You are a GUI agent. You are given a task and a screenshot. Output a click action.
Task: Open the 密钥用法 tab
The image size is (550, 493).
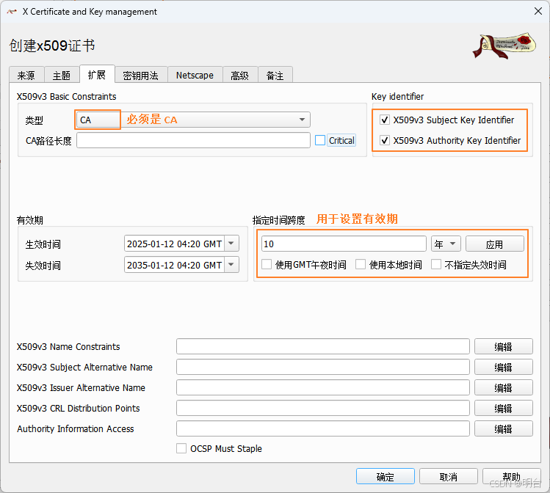141,75
